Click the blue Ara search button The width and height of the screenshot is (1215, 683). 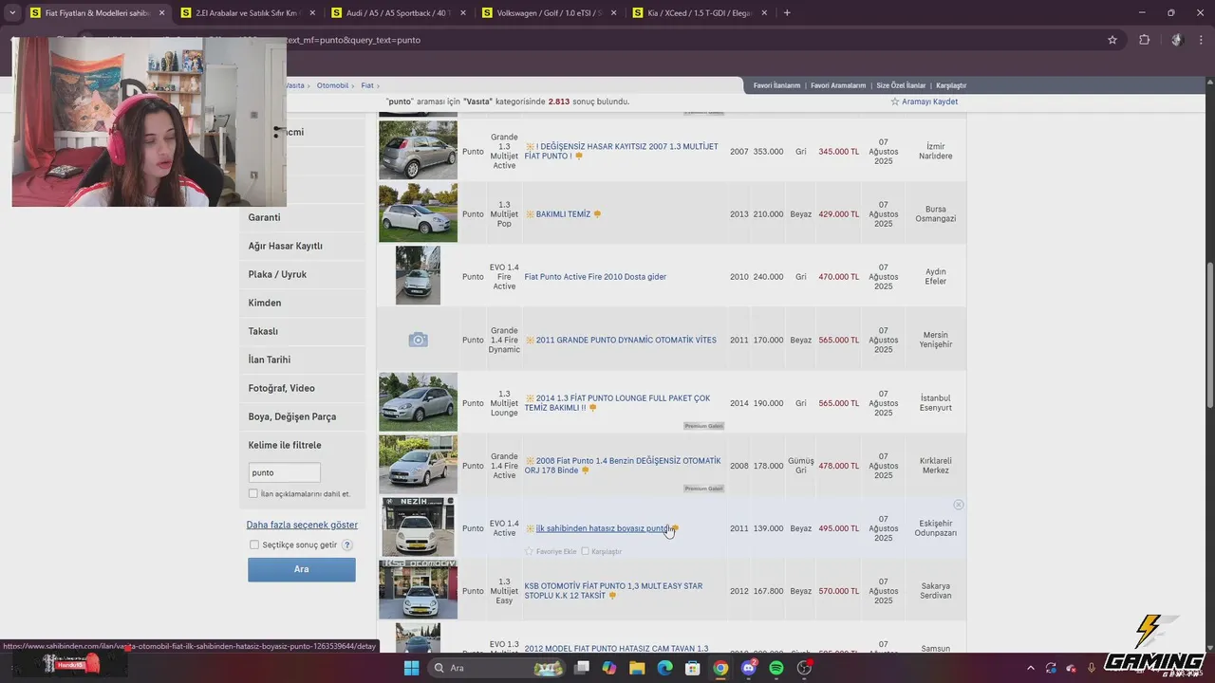pos(302,569)
